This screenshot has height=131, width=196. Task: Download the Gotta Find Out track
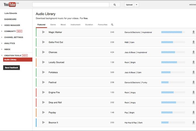[x=193, y=42]
